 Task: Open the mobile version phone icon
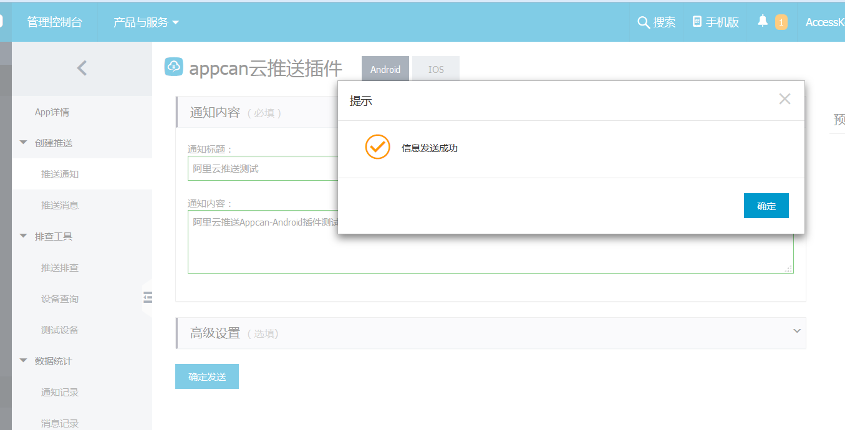697,22
